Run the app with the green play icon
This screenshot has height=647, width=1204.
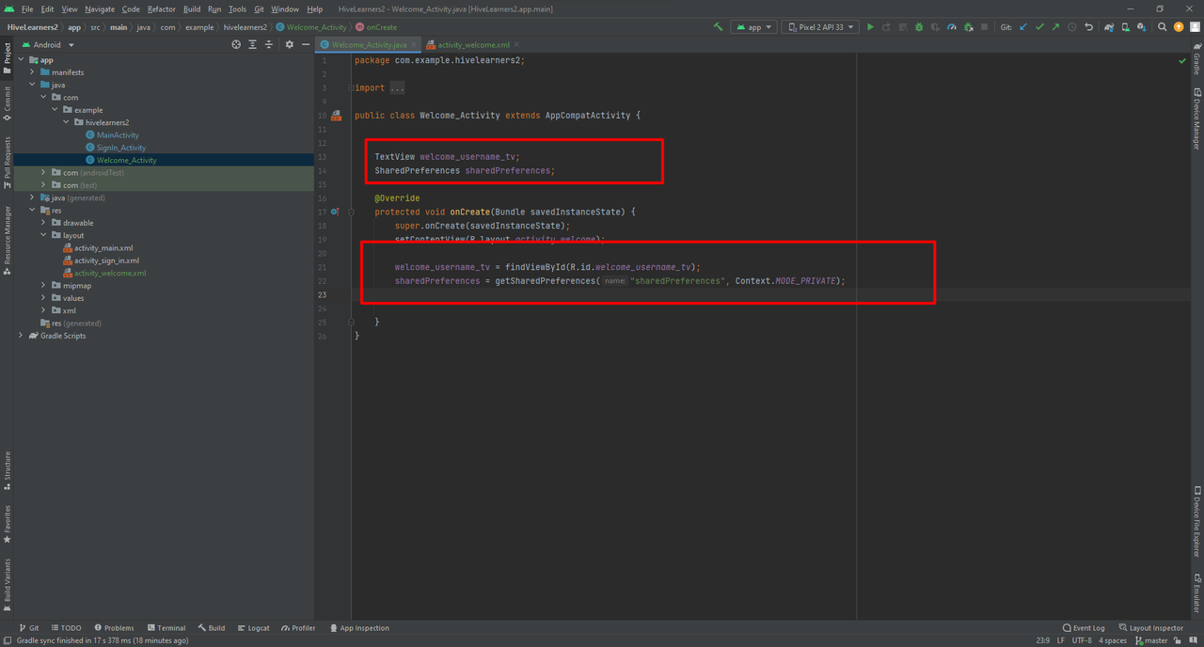coord(870,27)
